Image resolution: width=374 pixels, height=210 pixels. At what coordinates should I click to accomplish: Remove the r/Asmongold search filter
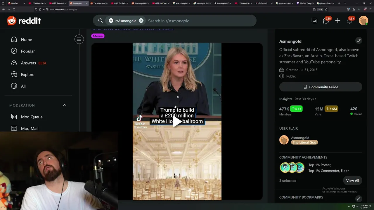[x=141, y=21]
